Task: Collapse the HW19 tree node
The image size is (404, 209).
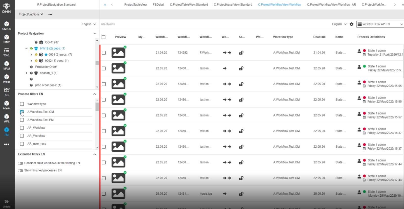Action: [26, 48]
